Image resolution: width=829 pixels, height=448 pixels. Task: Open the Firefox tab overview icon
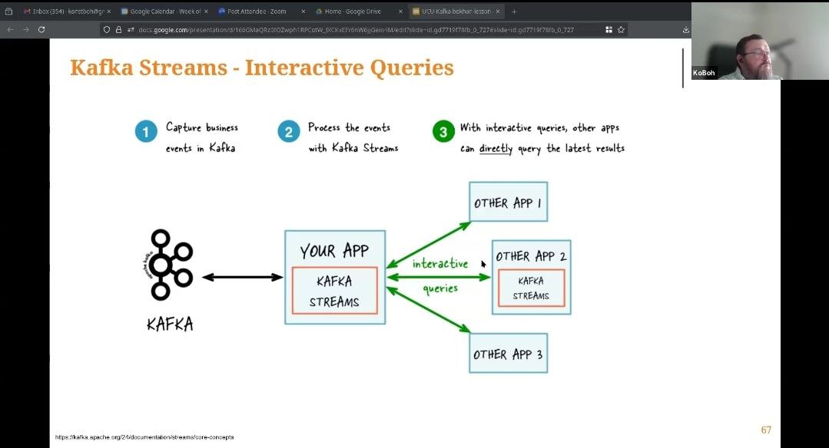tap(9, 11)
